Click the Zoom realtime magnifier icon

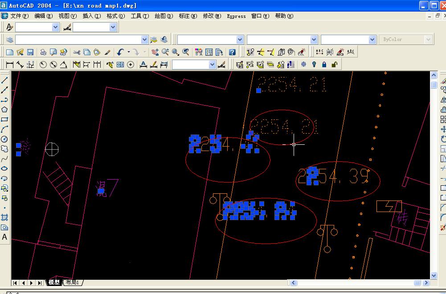165,52
